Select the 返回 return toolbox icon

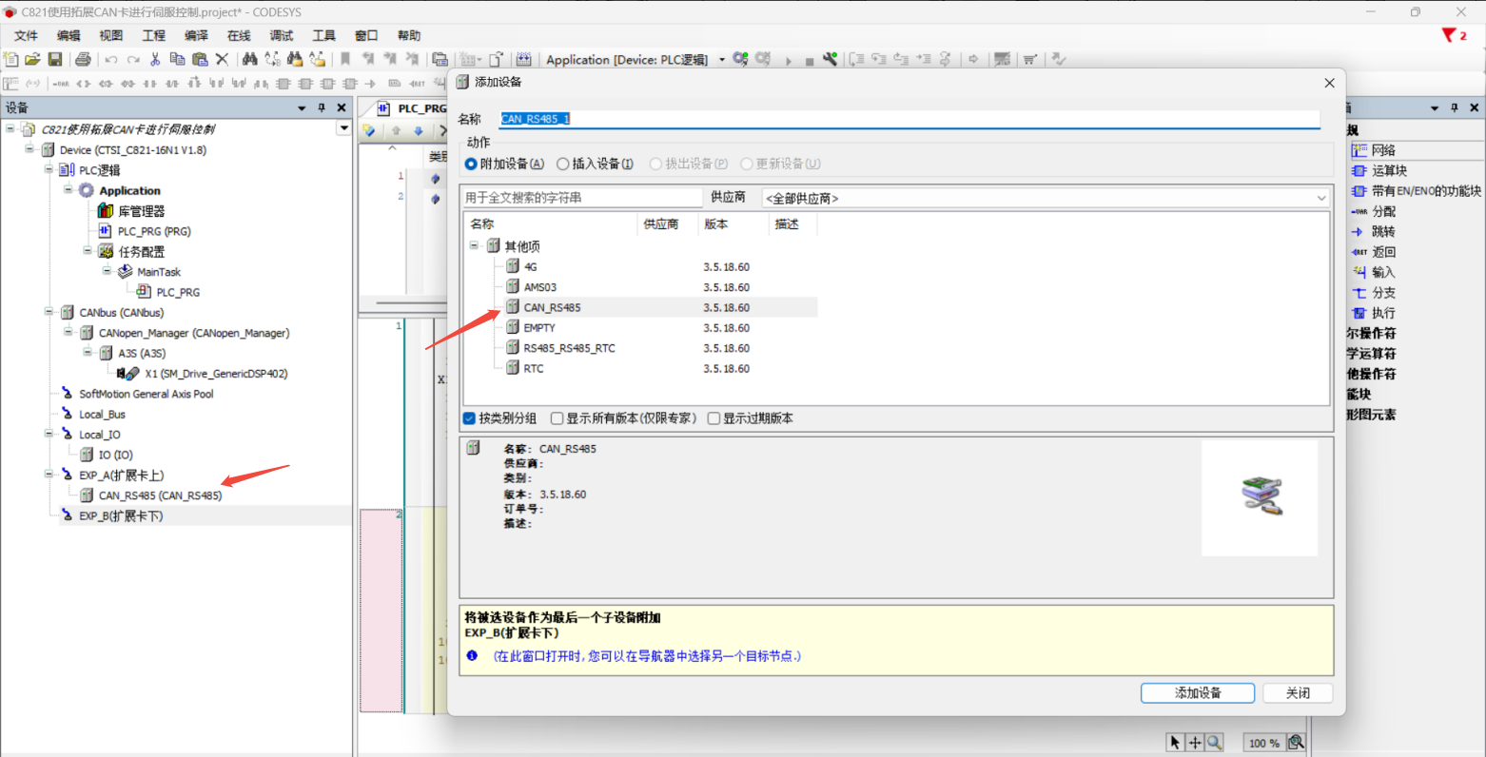[1359, 252]
